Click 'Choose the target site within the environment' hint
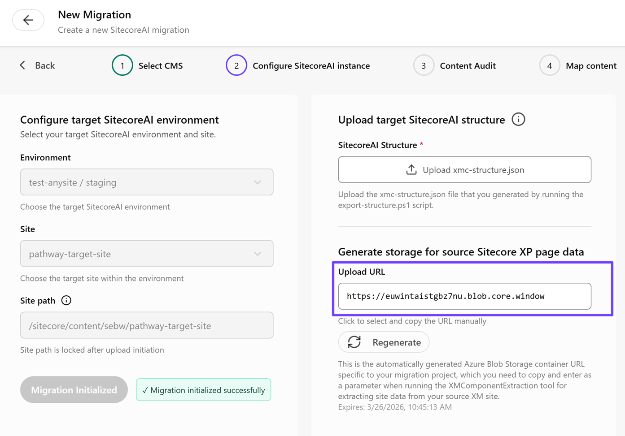625x436 pixels. click(x=102, y=278)
